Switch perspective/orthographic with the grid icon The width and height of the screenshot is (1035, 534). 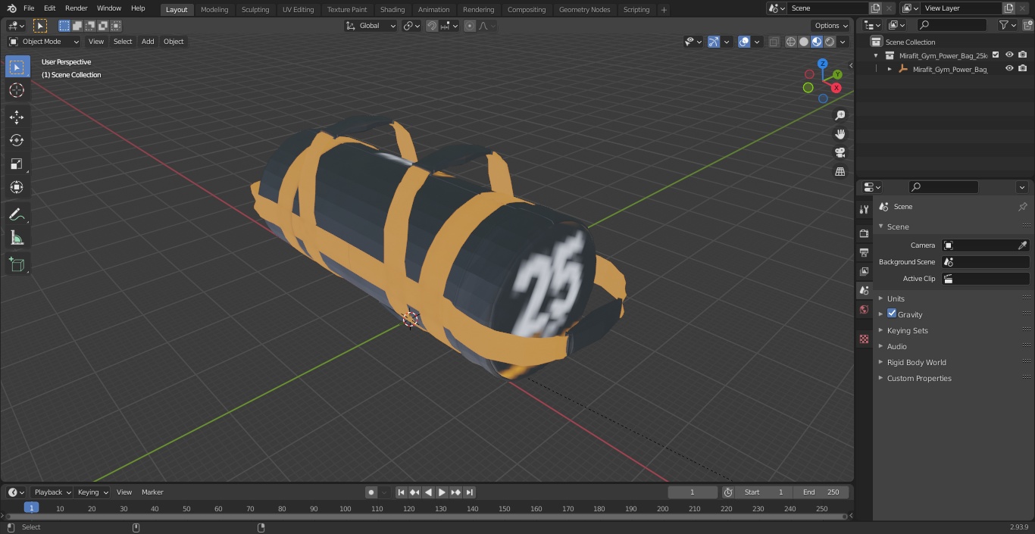click(x=840, y=171)
